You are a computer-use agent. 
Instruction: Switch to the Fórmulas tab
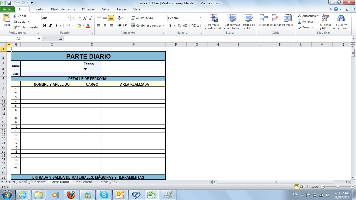tap(88, 9)
